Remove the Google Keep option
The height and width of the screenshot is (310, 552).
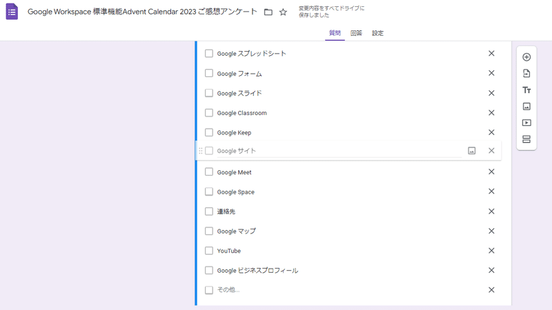pyautogui.click(x=491, y=132)
